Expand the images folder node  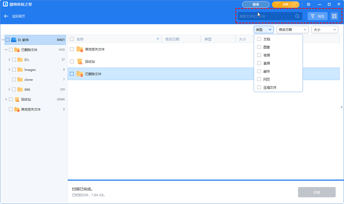click(x=9, y=70)
